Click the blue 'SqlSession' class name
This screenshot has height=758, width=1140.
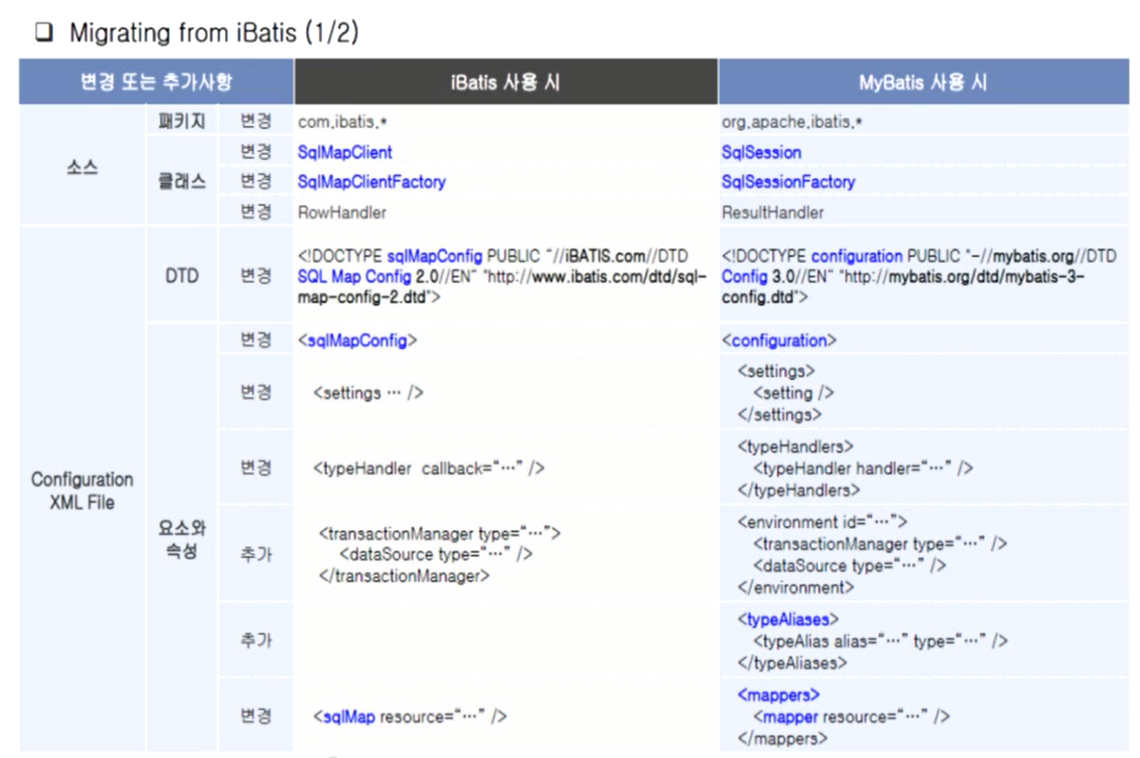tap(760, 152)
